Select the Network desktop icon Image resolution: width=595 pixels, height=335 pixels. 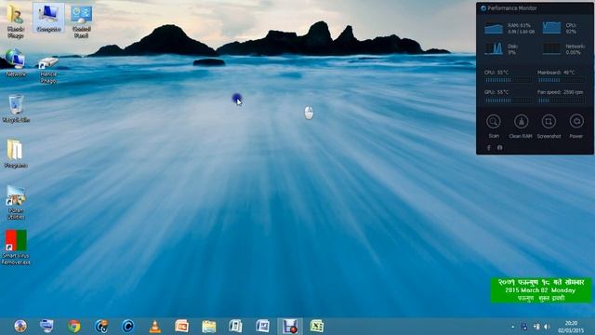[16, 63]
